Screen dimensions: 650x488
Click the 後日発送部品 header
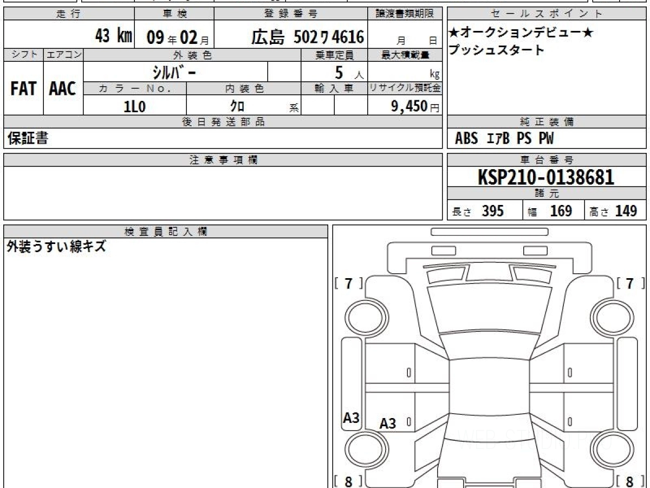pos(223,122)
